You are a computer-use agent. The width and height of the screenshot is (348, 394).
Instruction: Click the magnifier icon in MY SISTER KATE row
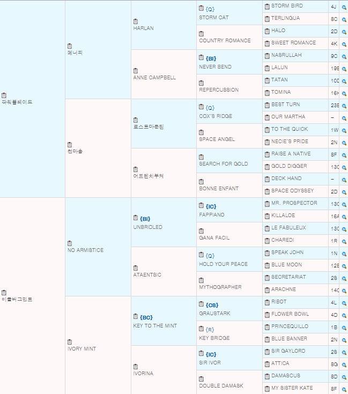point(344,389)
